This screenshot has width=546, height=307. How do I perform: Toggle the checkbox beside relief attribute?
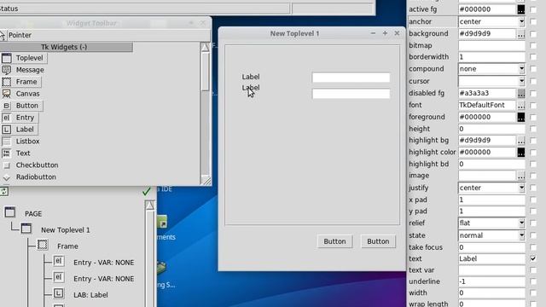point(533,223)
